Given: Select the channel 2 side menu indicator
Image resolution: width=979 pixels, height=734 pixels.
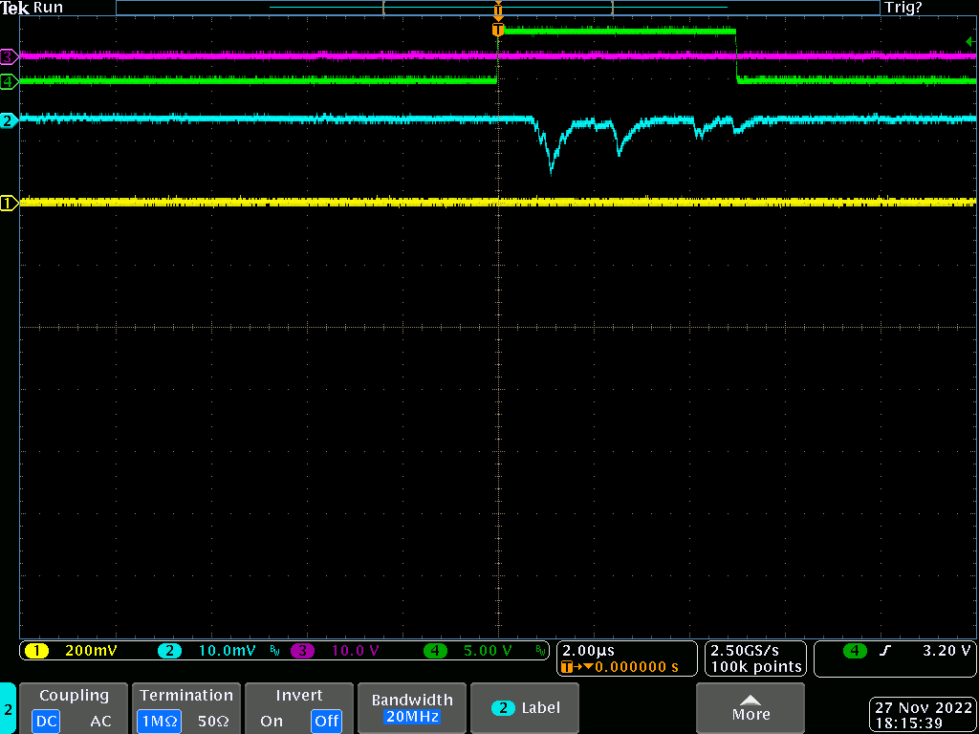Looking at the screenshot, I should click(8, 709).
